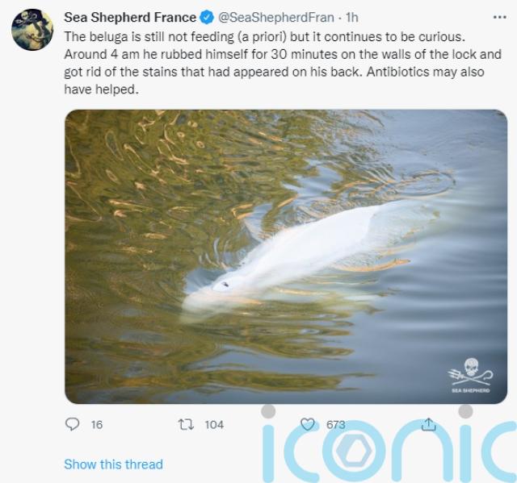517x483 pixels.
Task: Click the hexagon in the iconic watermark
Action: (x=354, y=451)
